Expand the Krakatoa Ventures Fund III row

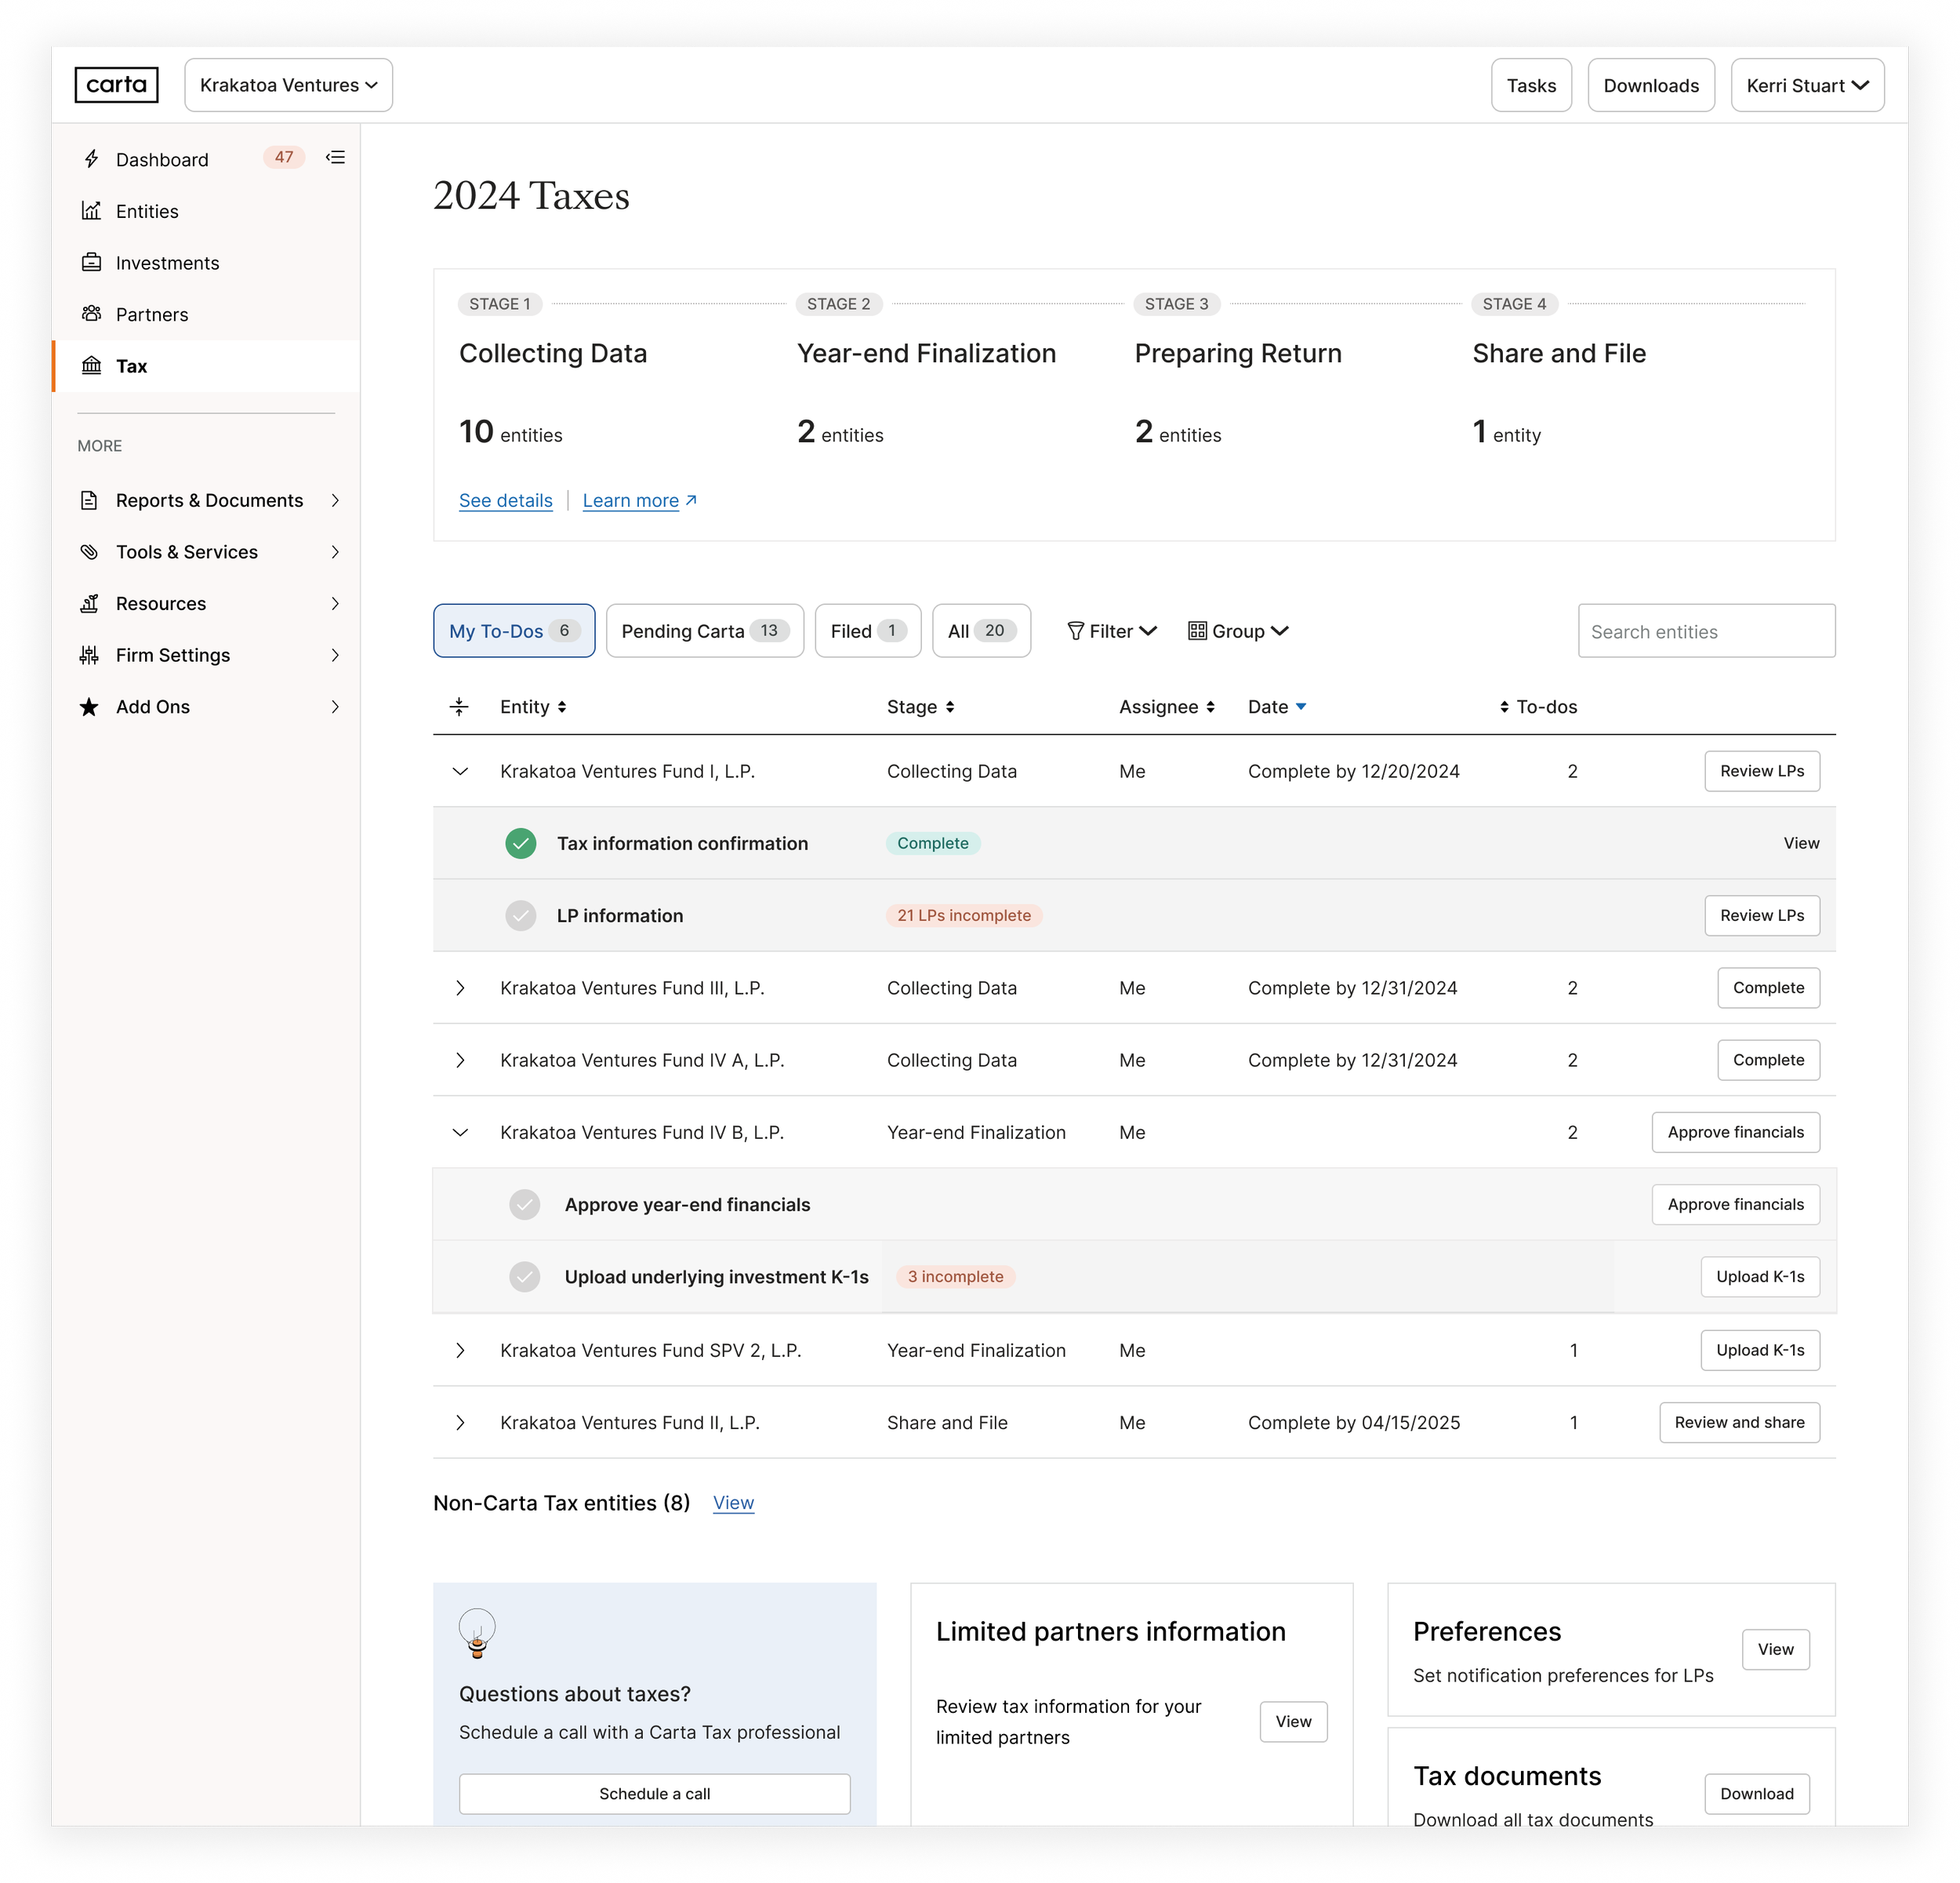coord(460,987)
